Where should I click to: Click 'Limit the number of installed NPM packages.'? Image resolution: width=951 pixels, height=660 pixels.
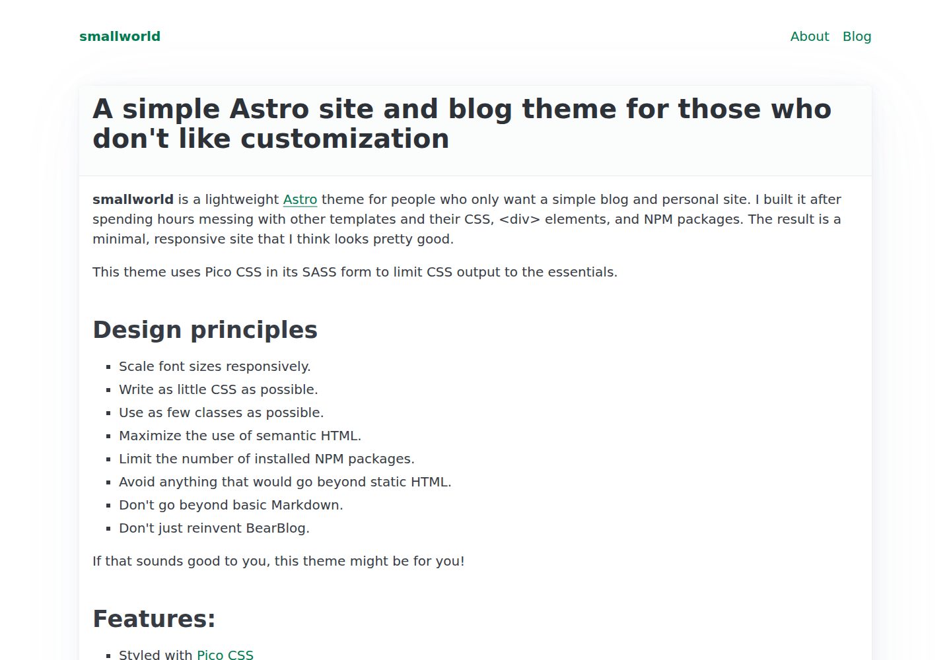coord(267,459)
